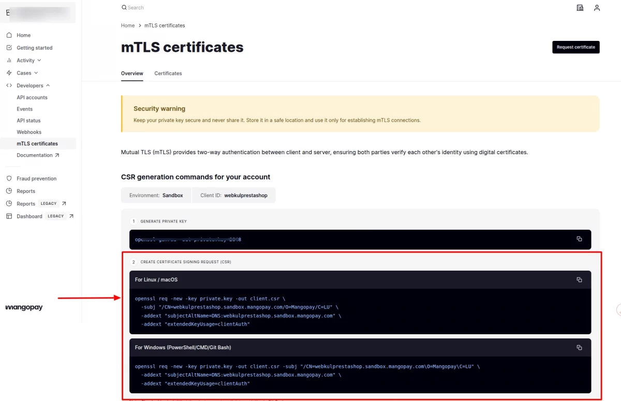
Task: Switch to the Certificates tab
Action: click(x=168, y=73)
